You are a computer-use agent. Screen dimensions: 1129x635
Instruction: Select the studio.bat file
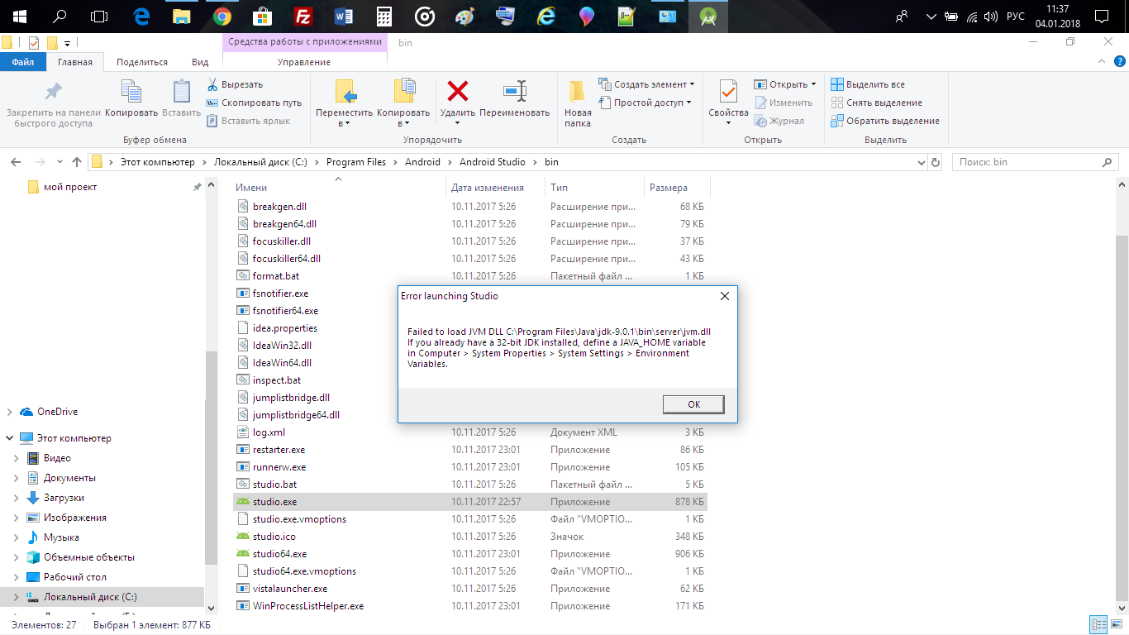274,485
